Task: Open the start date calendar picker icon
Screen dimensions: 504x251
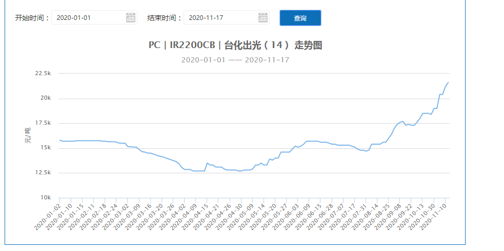Action: point(131,18)
